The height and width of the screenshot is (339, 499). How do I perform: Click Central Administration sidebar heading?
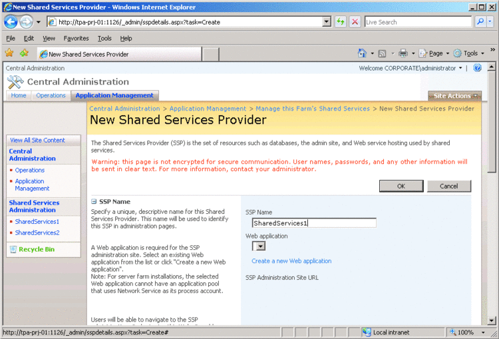point(32,155)
